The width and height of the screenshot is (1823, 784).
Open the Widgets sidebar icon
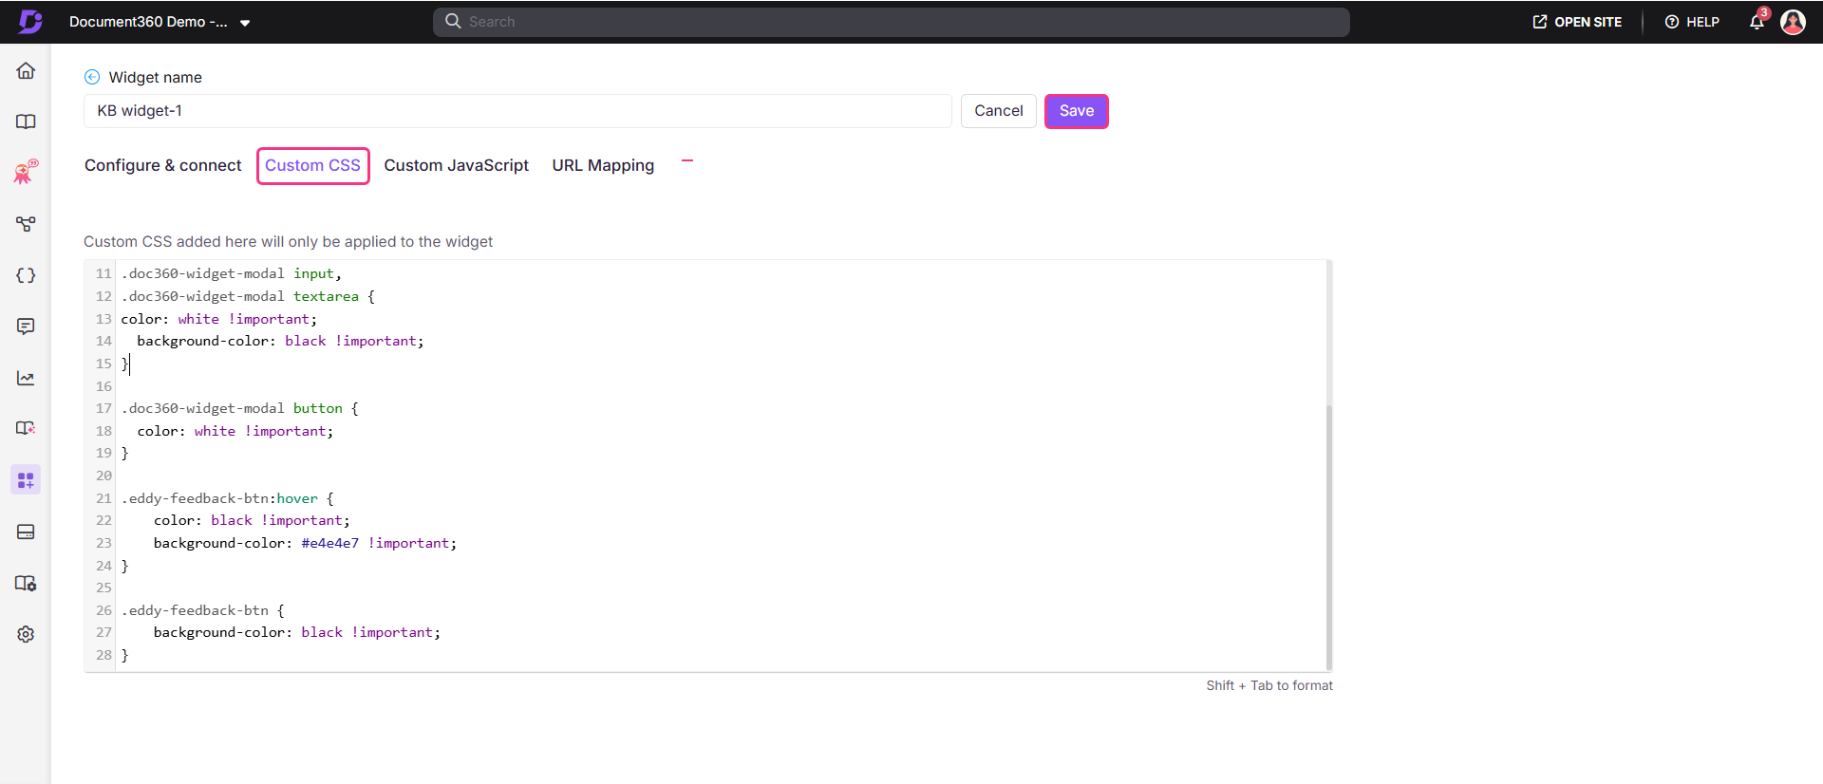pos(26,480)
